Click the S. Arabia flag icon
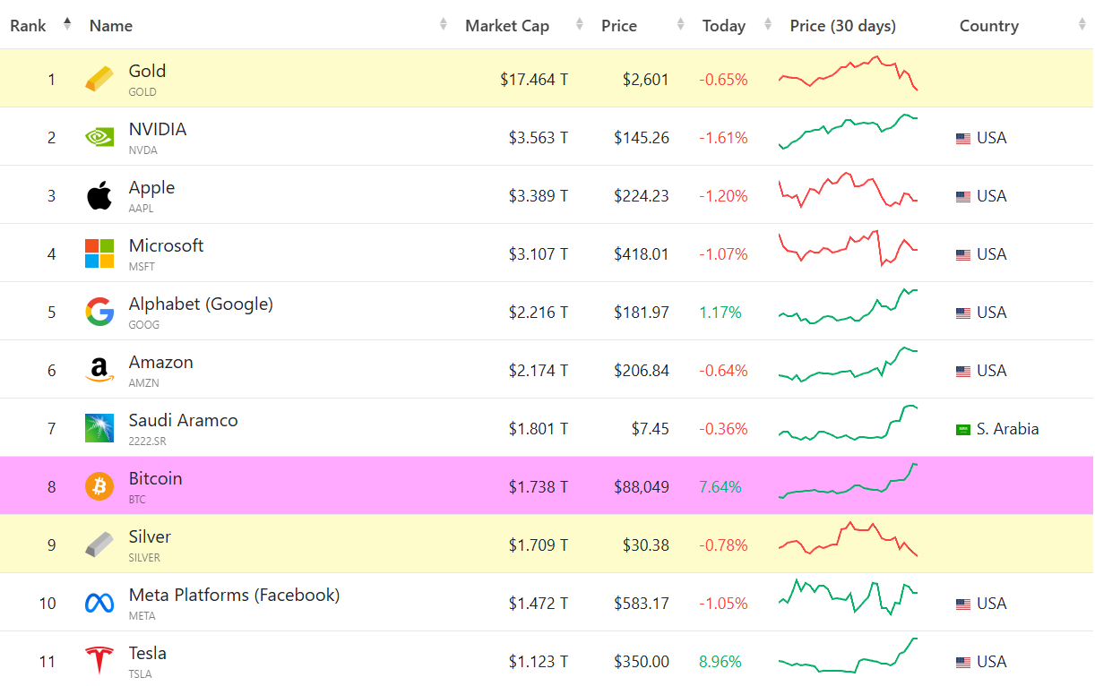The height and width of the screenshot is (686, 1095). click(963, 430)
